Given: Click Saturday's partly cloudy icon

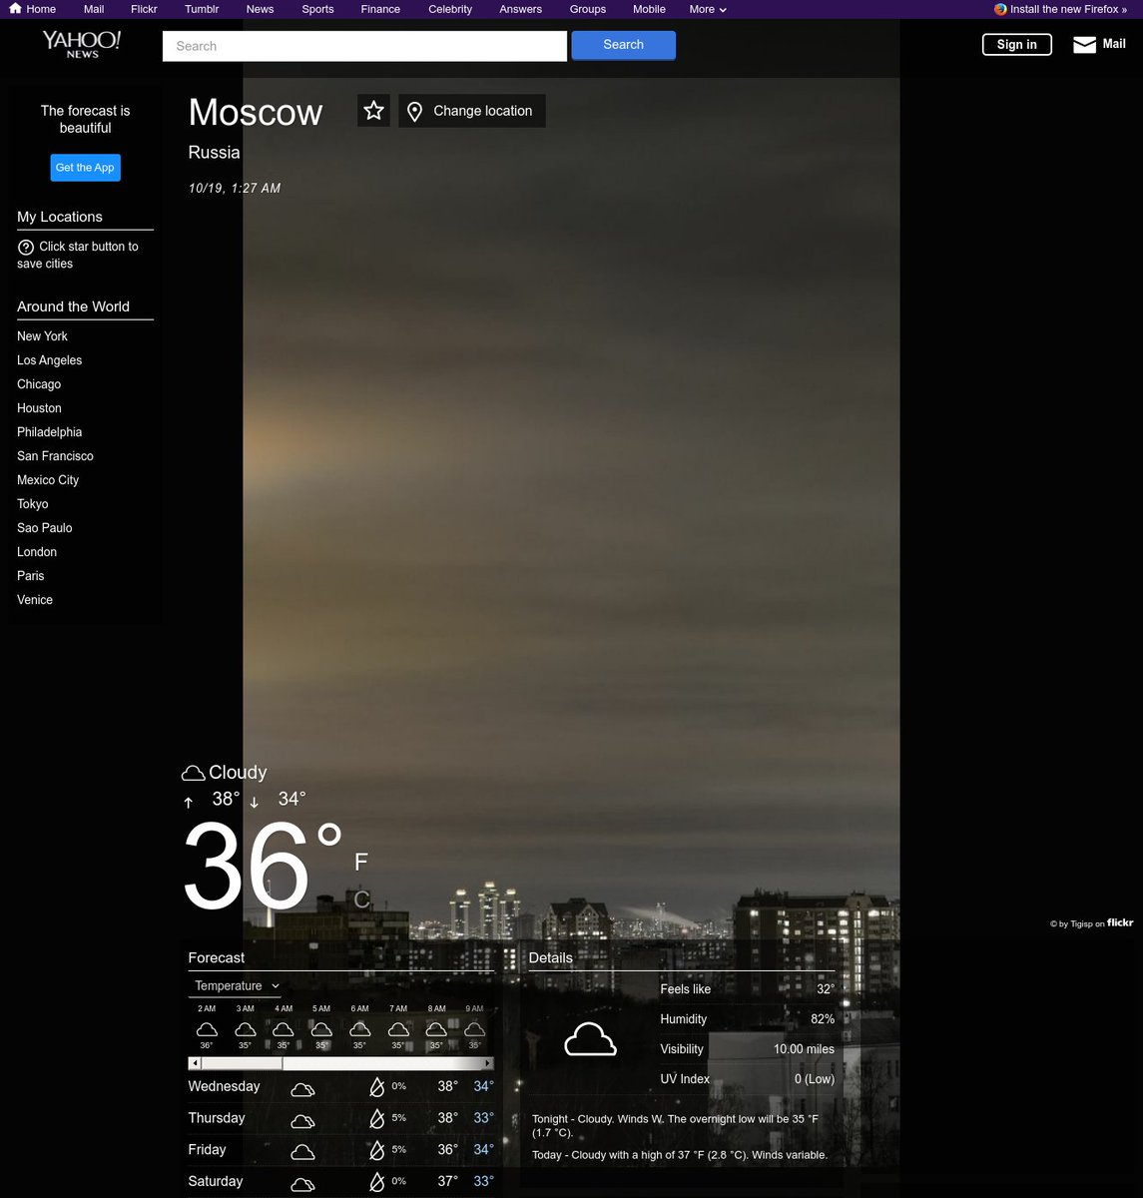Looking at the screenshot, I should tap(302, 1184).
